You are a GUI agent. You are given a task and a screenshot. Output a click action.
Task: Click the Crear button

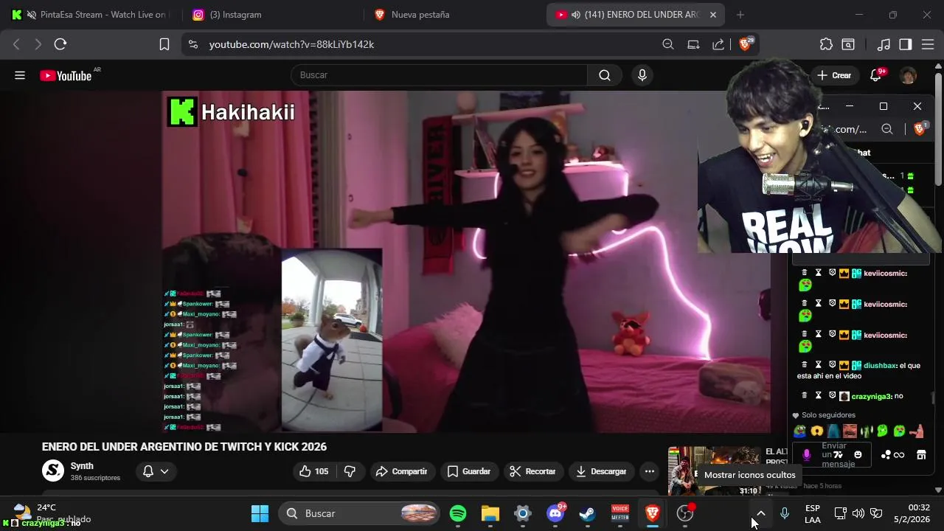[834, 75]
